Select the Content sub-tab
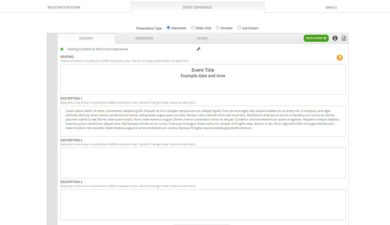The height and width of the screenshot is (225, 390). click(86, 38)
